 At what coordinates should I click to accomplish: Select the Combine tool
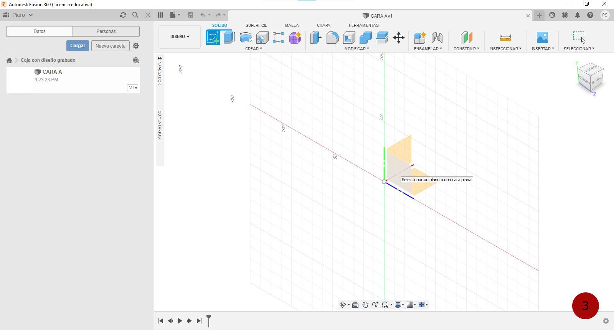(x=365, y=38)
